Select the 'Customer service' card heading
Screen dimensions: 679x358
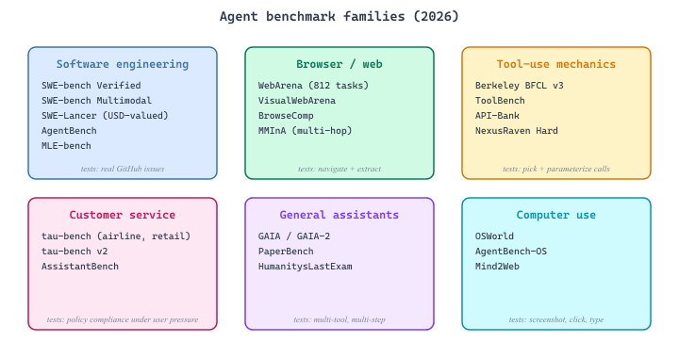coord(123,215)
